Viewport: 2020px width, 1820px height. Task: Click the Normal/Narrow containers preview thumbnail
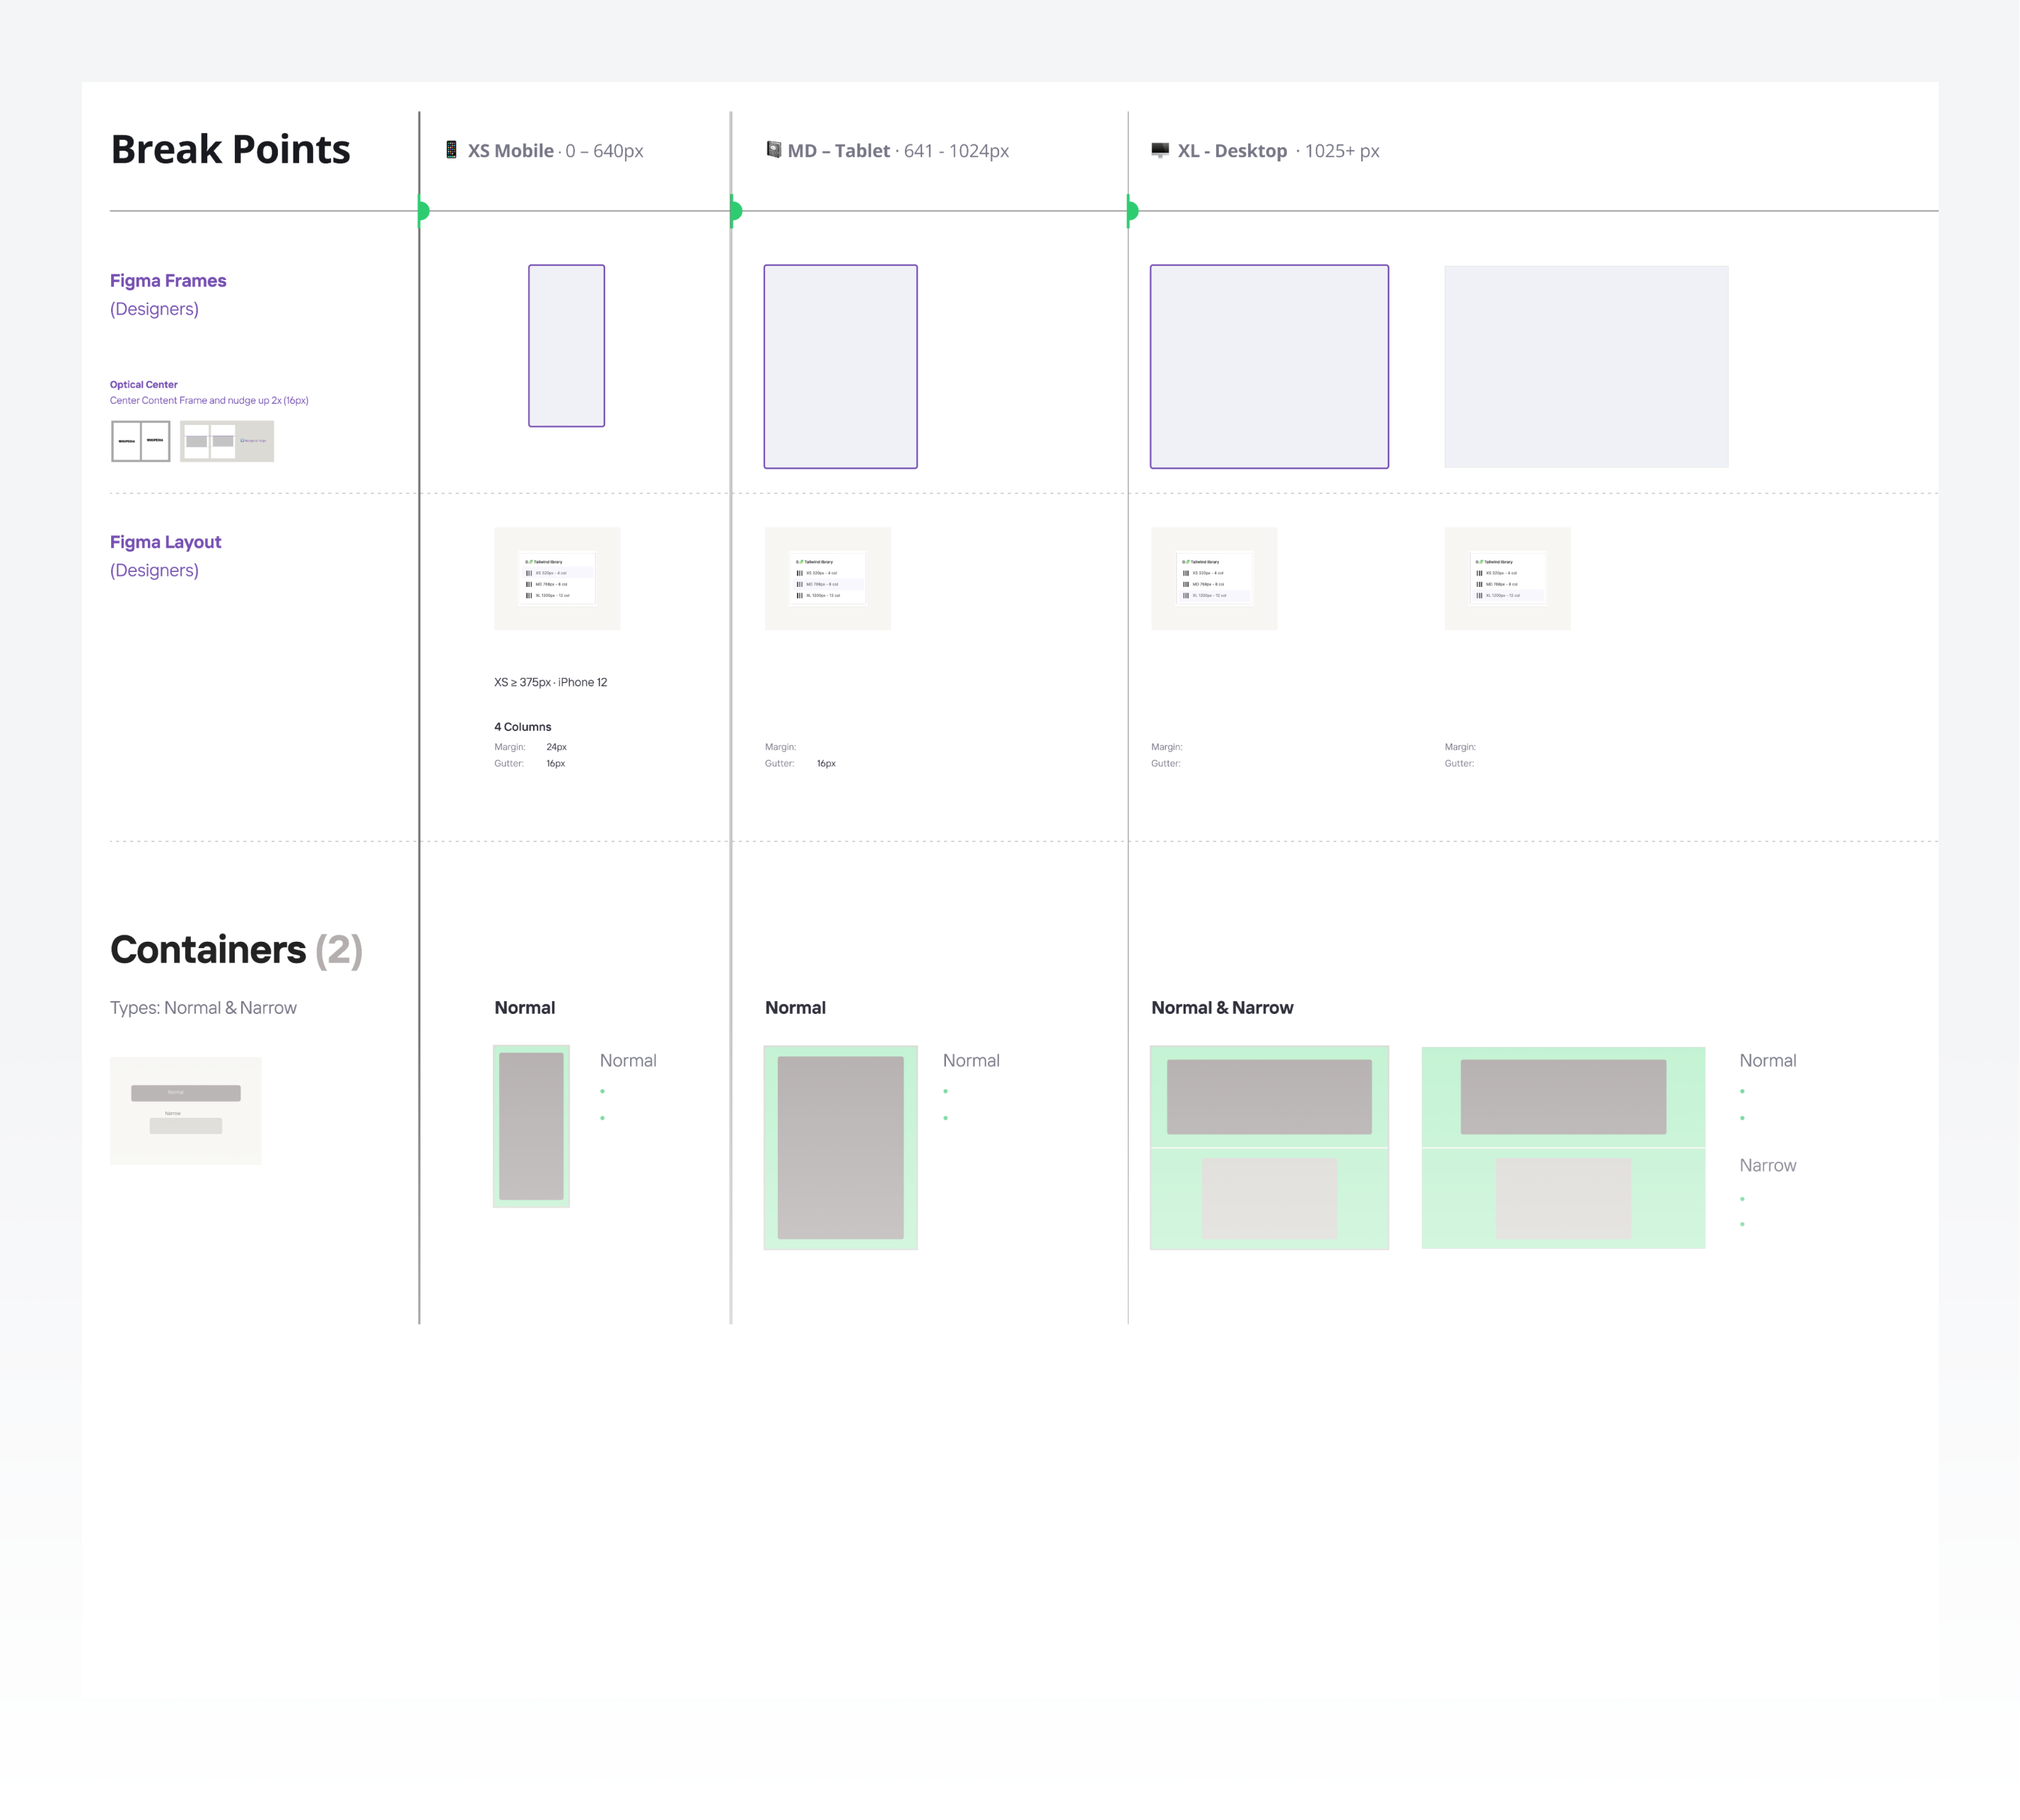[186, 1110]
